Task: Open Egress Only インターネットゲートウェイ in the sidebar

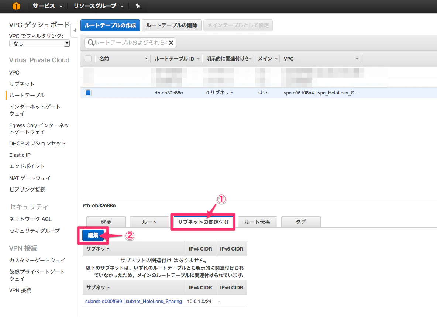Action: tap(39, 129)
